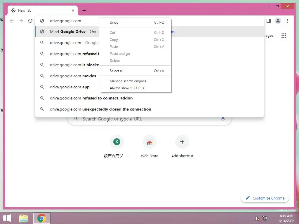Select the 'drive.google.com is blocke' suggestion

(149, 65)
